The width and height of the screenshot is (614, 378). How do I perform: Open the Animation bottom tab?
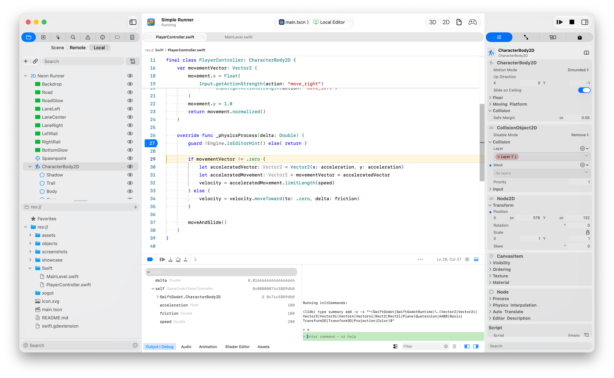point(208,347)
